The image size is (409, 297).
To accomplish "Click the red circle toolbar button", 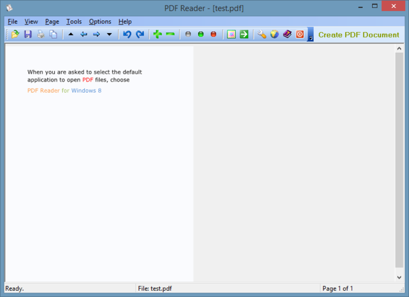I will pos(213,34).
